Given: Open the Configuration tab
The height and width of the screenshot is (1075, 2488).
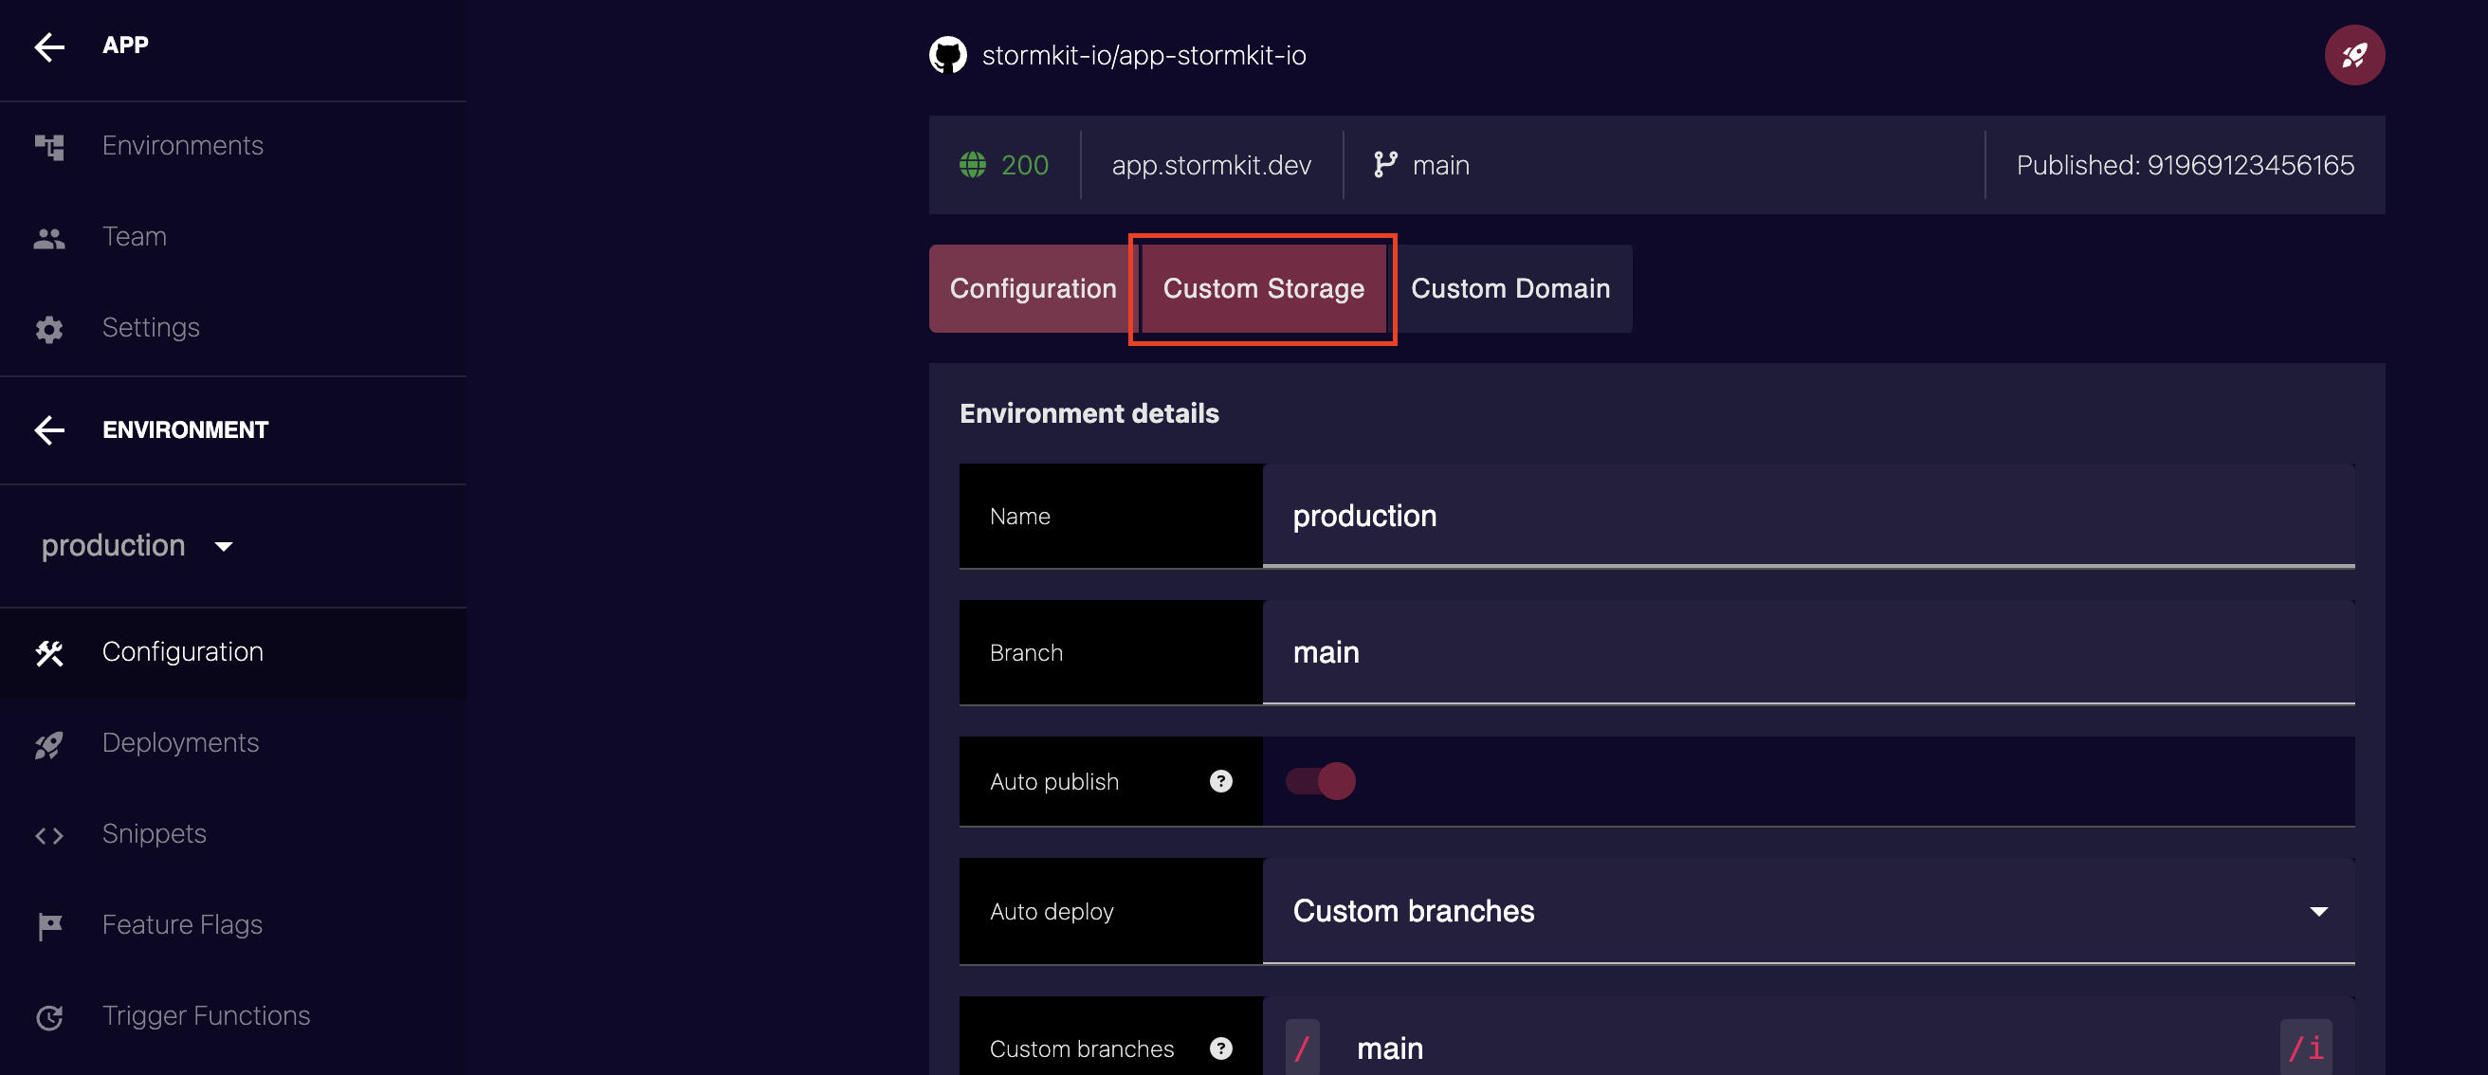Looking at the screenshot, I should (x=1033, y=289).
